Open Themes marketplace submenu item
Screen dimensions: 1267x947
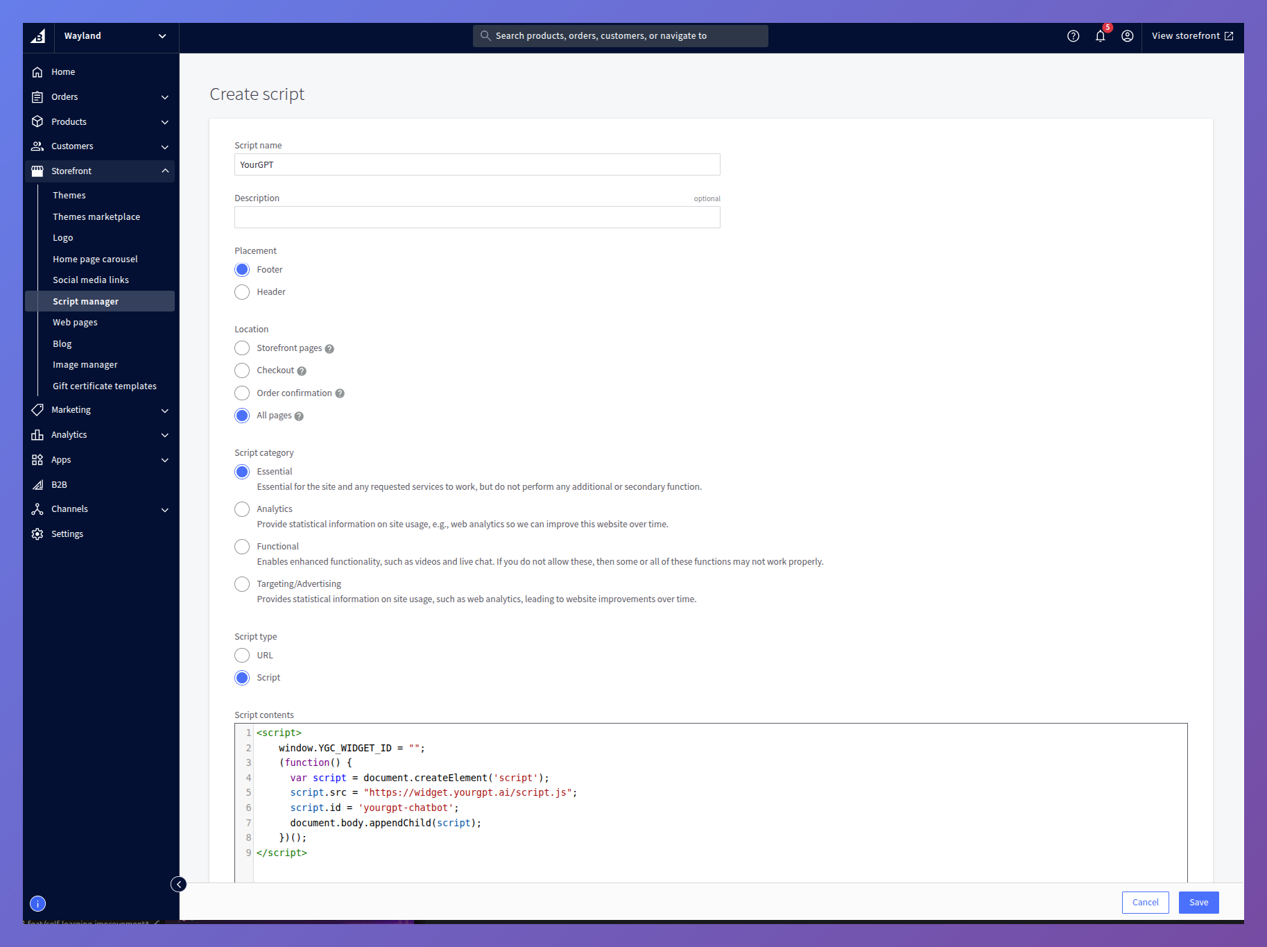point(96,217)
